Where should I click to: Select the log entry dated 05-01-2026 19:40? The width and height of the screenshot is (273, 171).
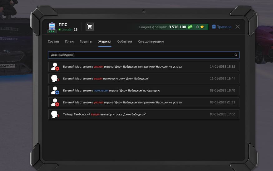coord(144,91)
